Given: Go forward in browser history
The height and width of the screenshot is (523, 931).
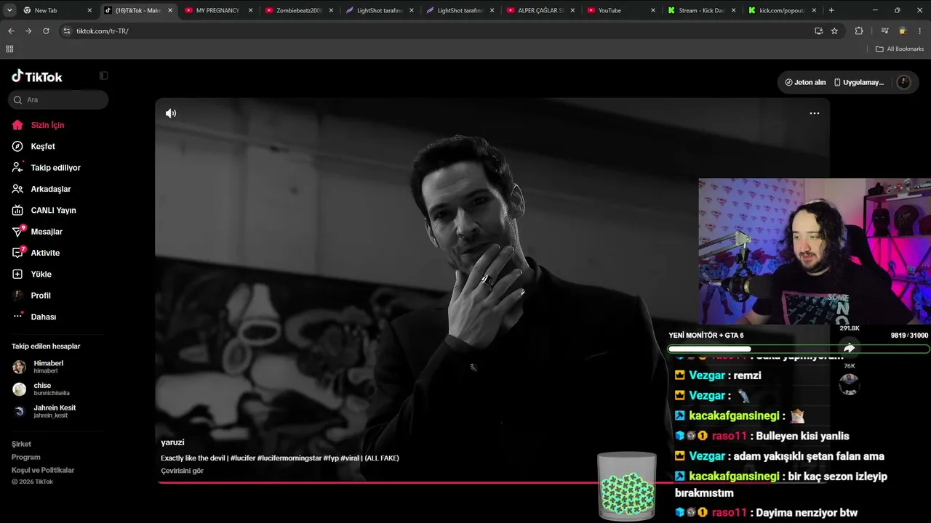Looking at the screenshot, I should 28,31.
